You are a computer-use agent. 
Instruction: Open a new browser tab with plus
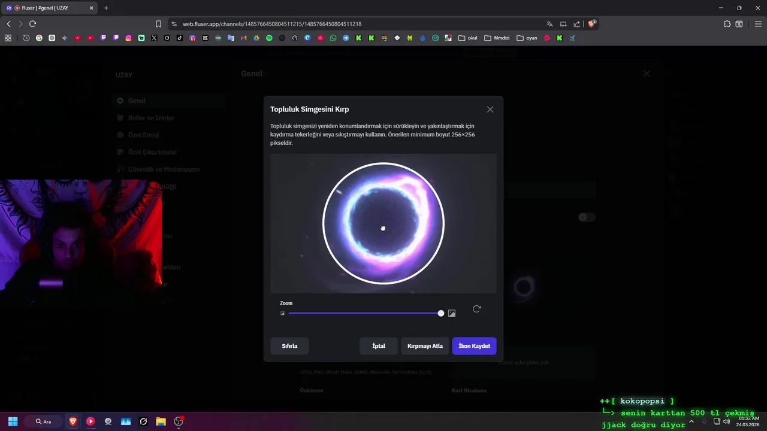point(106,8)
